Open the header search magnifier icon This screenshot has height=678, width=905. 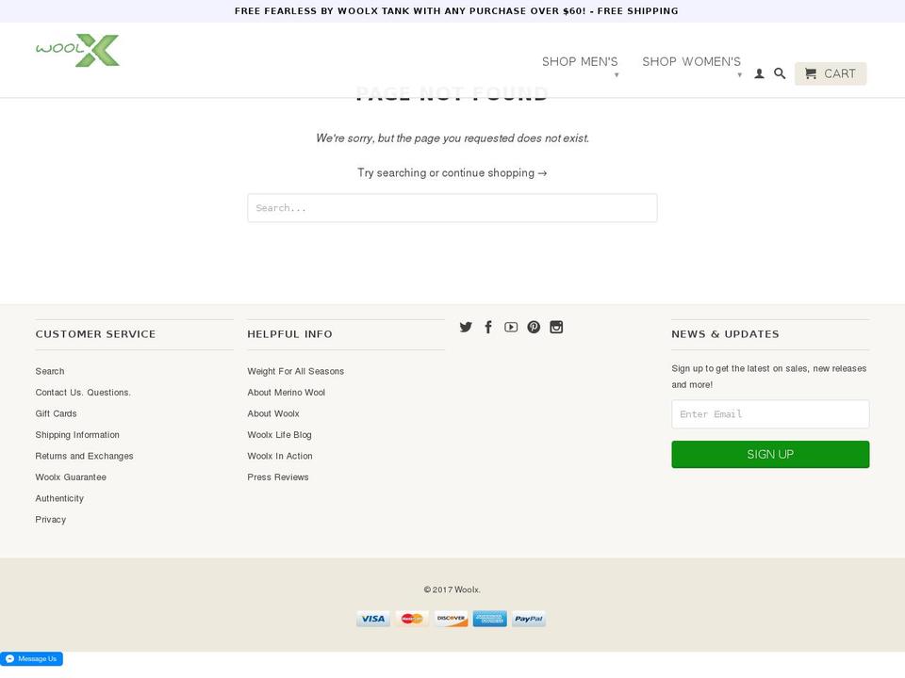coord(780,73)
